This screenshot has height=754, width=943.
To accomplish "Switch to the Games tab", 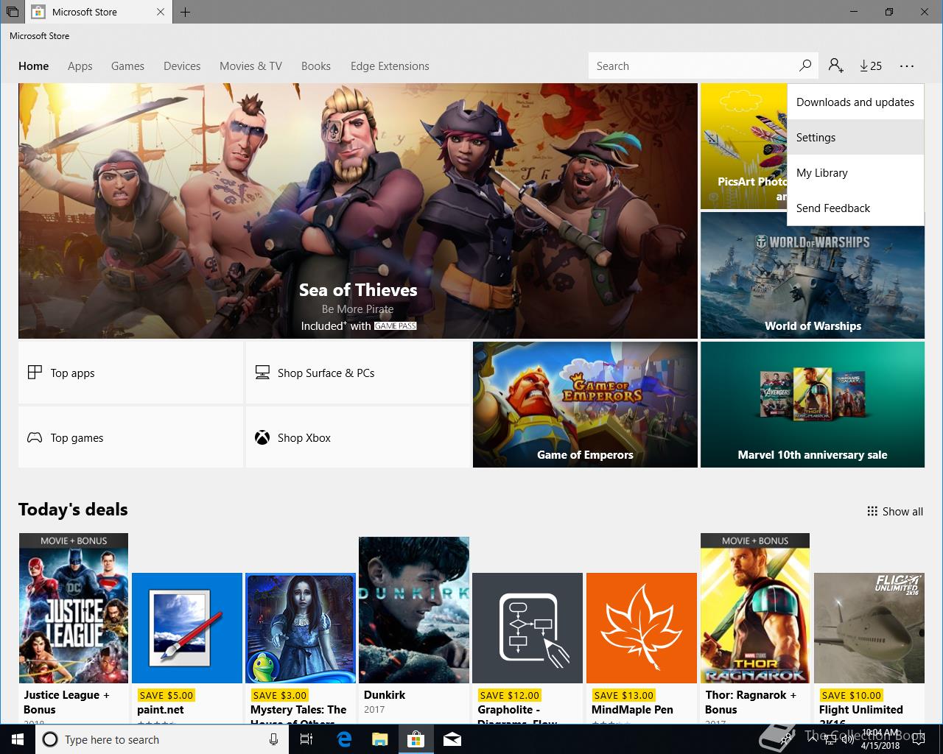I will 127,66.
